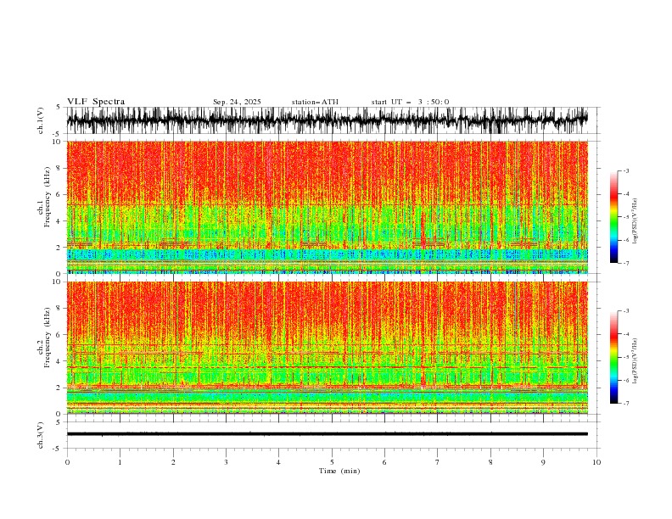The width and height of the screenshot is (672, 519).
Task: Click the time axis tick label 6
Action: [x=384, y=462]
